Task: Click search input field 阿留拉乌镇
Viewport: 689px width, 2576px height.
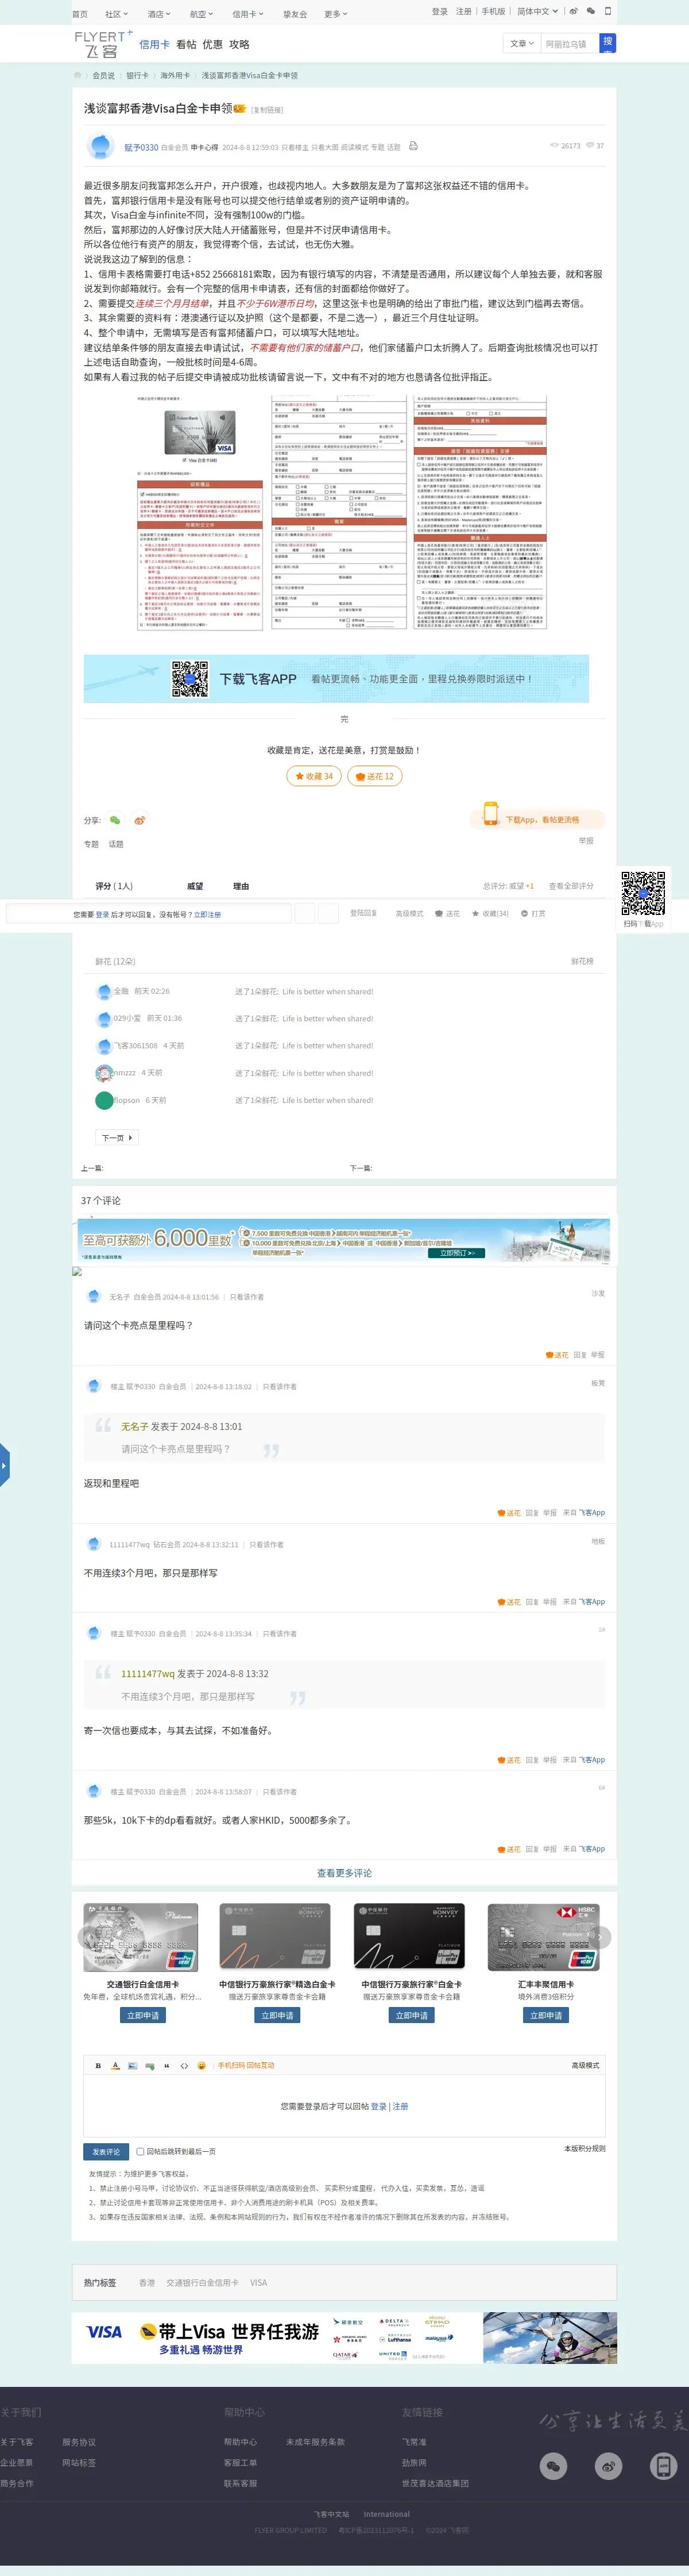Action: pyautogui.click(x=569, y=43)
